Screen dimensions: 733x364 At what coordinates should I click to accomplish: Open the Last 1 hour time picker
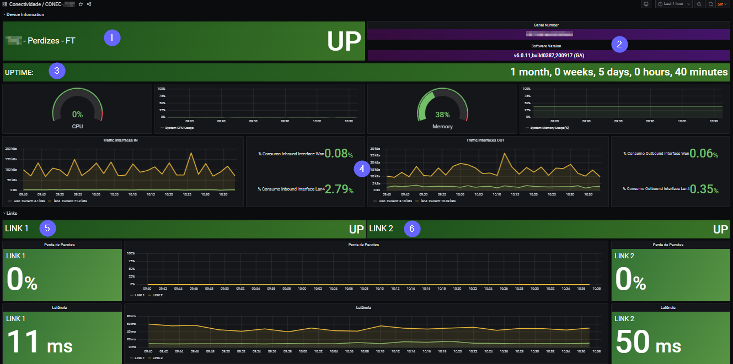tap(673, 4)
